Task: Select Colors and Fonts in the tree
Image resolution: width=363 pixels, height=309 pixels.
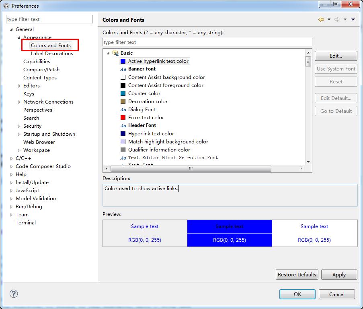Action: (51, 45)
